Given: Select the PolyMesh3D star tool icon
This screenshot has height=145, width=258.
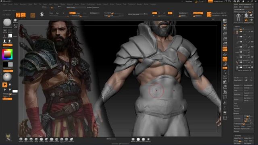Looking at the screenshot, I should pyautogui.click(x=251, y=15).
